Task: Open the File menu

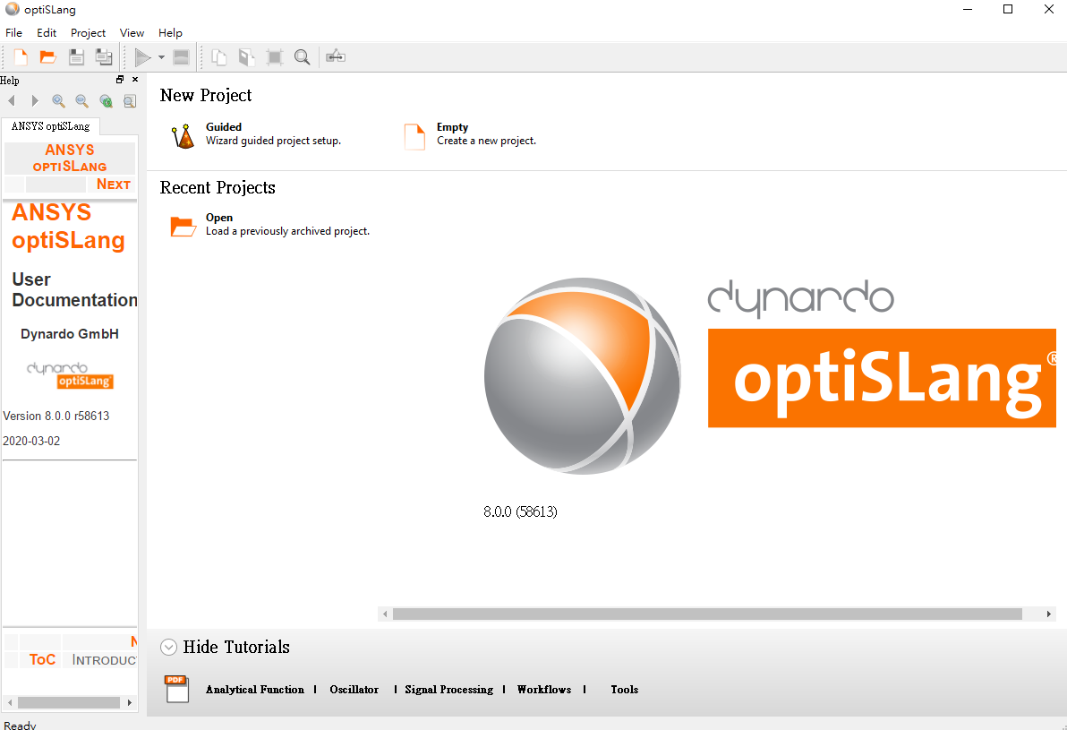Action: coord(13,32)
